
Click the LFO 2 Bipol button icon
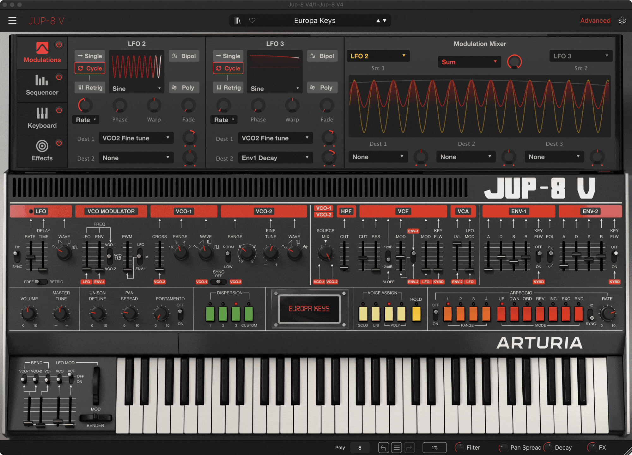point(175,56)
